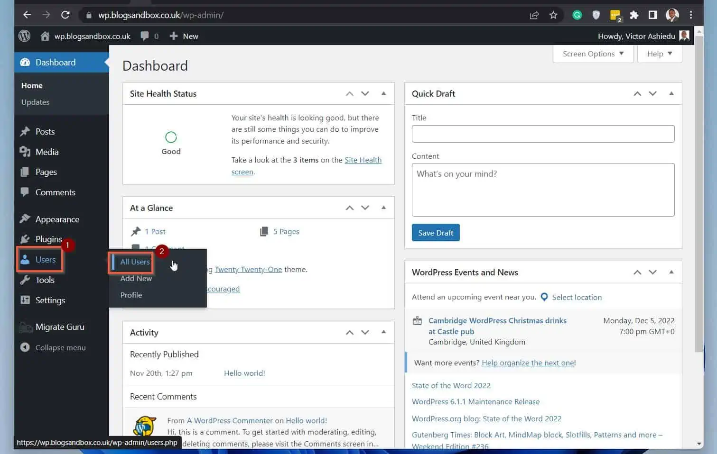Click the Quick Draft Title field
Screen dimensions: 717x454
pyautogui.click(x=543, y=134)
